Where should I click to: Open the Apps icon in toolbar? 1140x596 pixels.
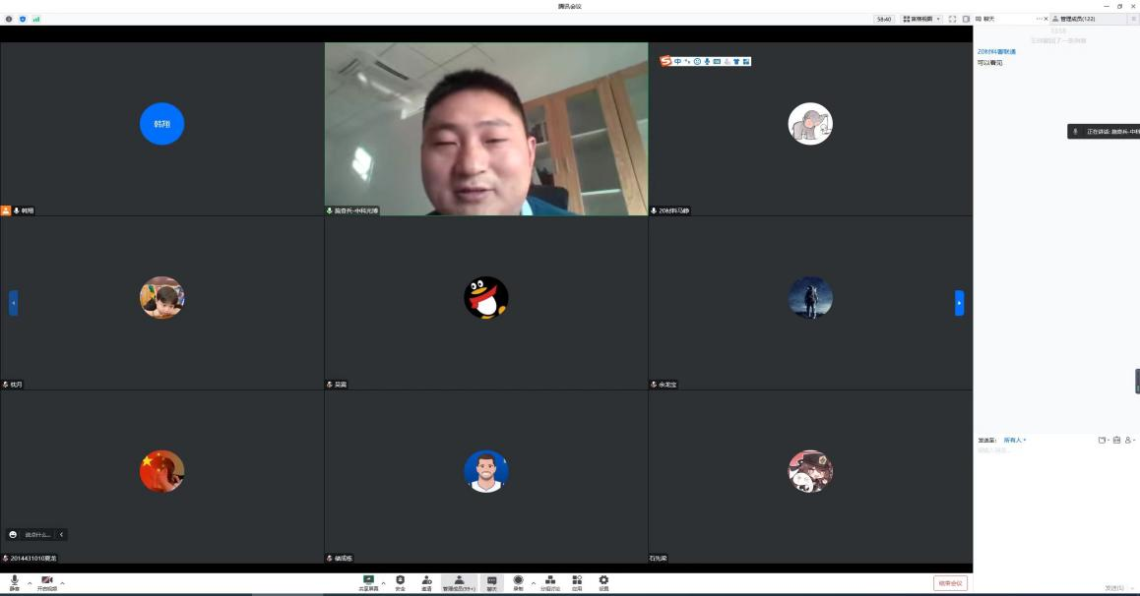pos(577,581)
